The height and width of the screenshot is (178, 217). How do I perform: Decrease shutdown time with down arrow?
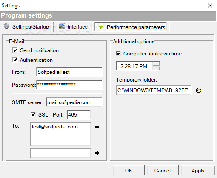click(156, 68)
